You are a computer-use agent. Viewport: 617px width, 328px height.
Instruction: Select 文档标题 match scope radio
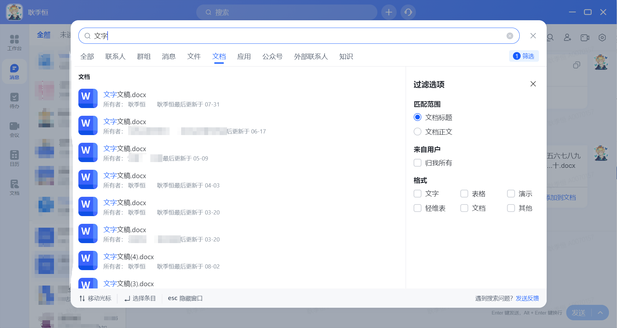click(x=418, y=117)
